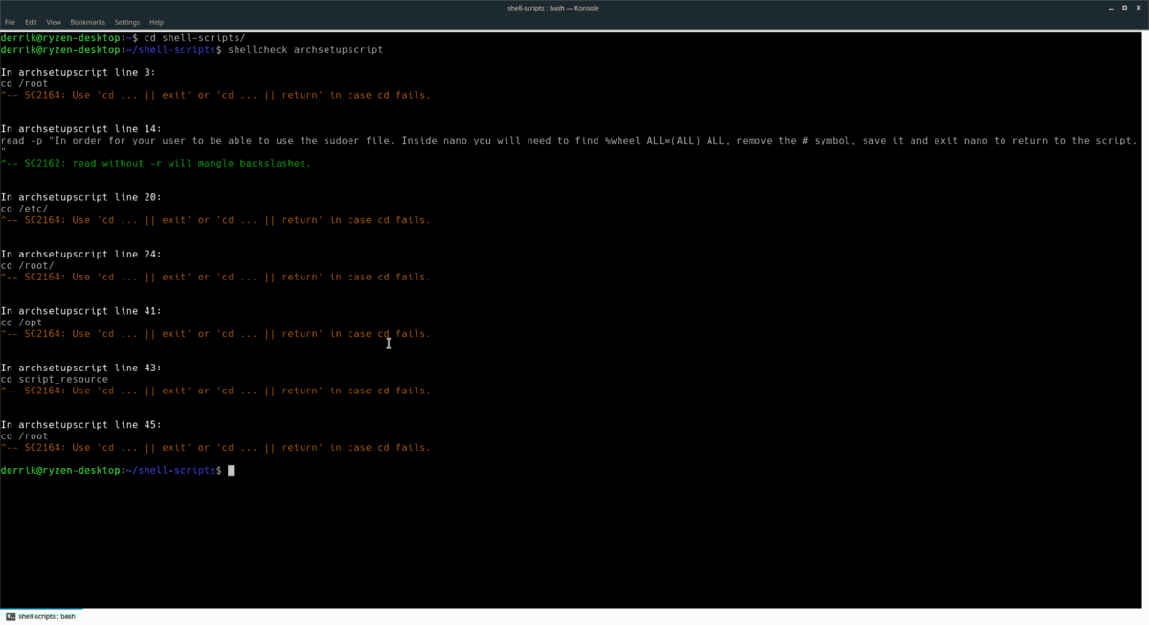Viewport: 1149px width, 625px height.
Task: Open the Help menu
Action: [157, 22]
